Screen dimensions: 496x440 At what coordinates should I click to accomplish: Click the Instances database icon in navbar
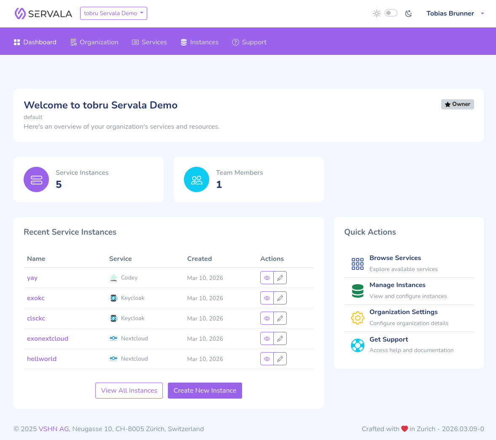coord(184,42)
